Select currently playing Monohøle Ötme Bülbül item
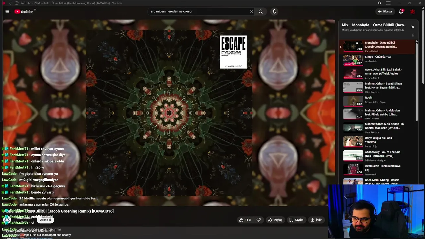This screenshot has height=239, width=425. 377,47
